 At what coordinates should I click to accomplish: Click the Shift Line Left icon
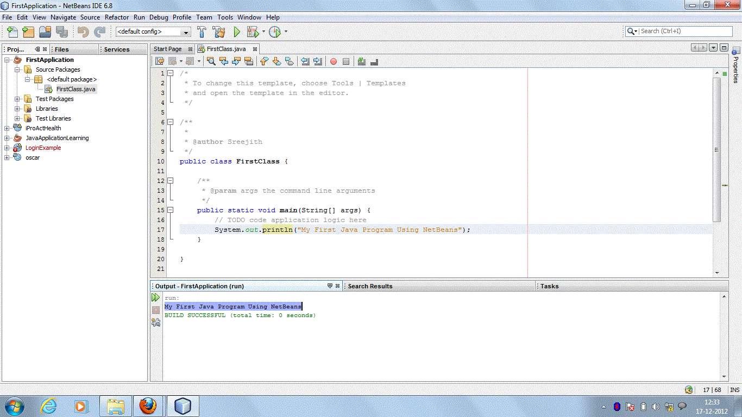click(x=305, y=61)
